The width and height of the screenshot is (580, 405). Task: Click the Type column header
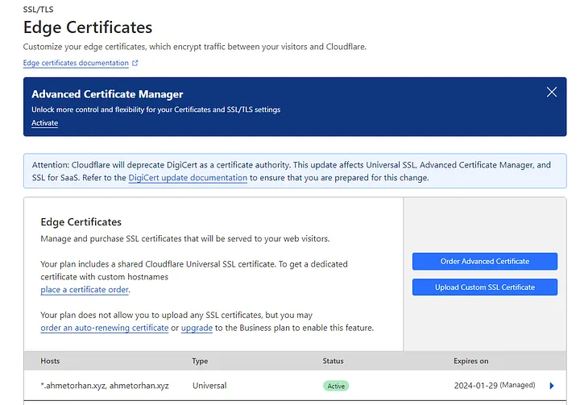(x=200, y=361)
